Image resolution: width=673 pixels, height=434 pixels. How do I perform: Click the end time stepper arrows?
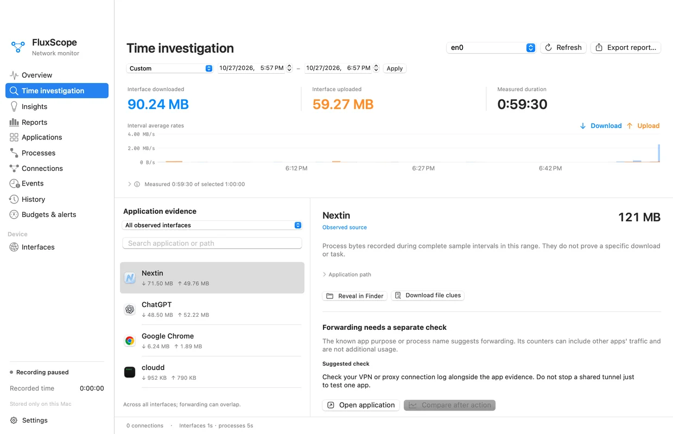[376, 68]
